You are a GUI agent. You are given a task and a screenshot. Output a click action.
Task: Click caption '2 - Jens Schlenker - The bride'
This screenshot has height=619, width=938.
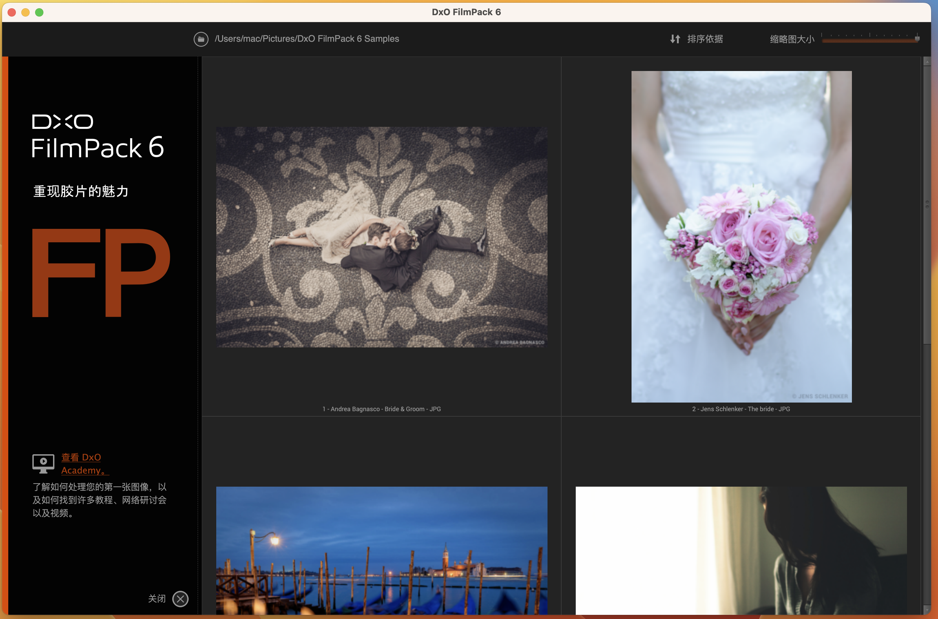tap(741, 409)
